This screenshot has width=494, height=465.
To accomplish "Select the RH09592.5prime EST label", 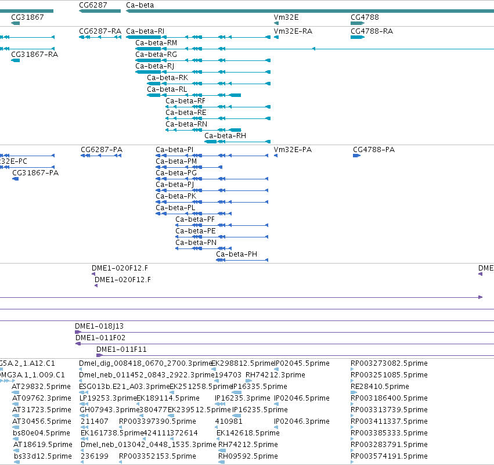I will 248,456.
